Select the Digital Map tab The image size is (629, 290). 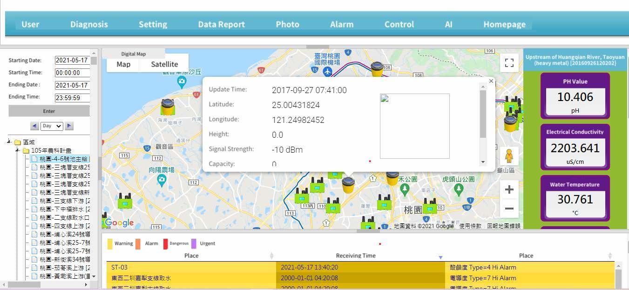(x=134, y=54)
